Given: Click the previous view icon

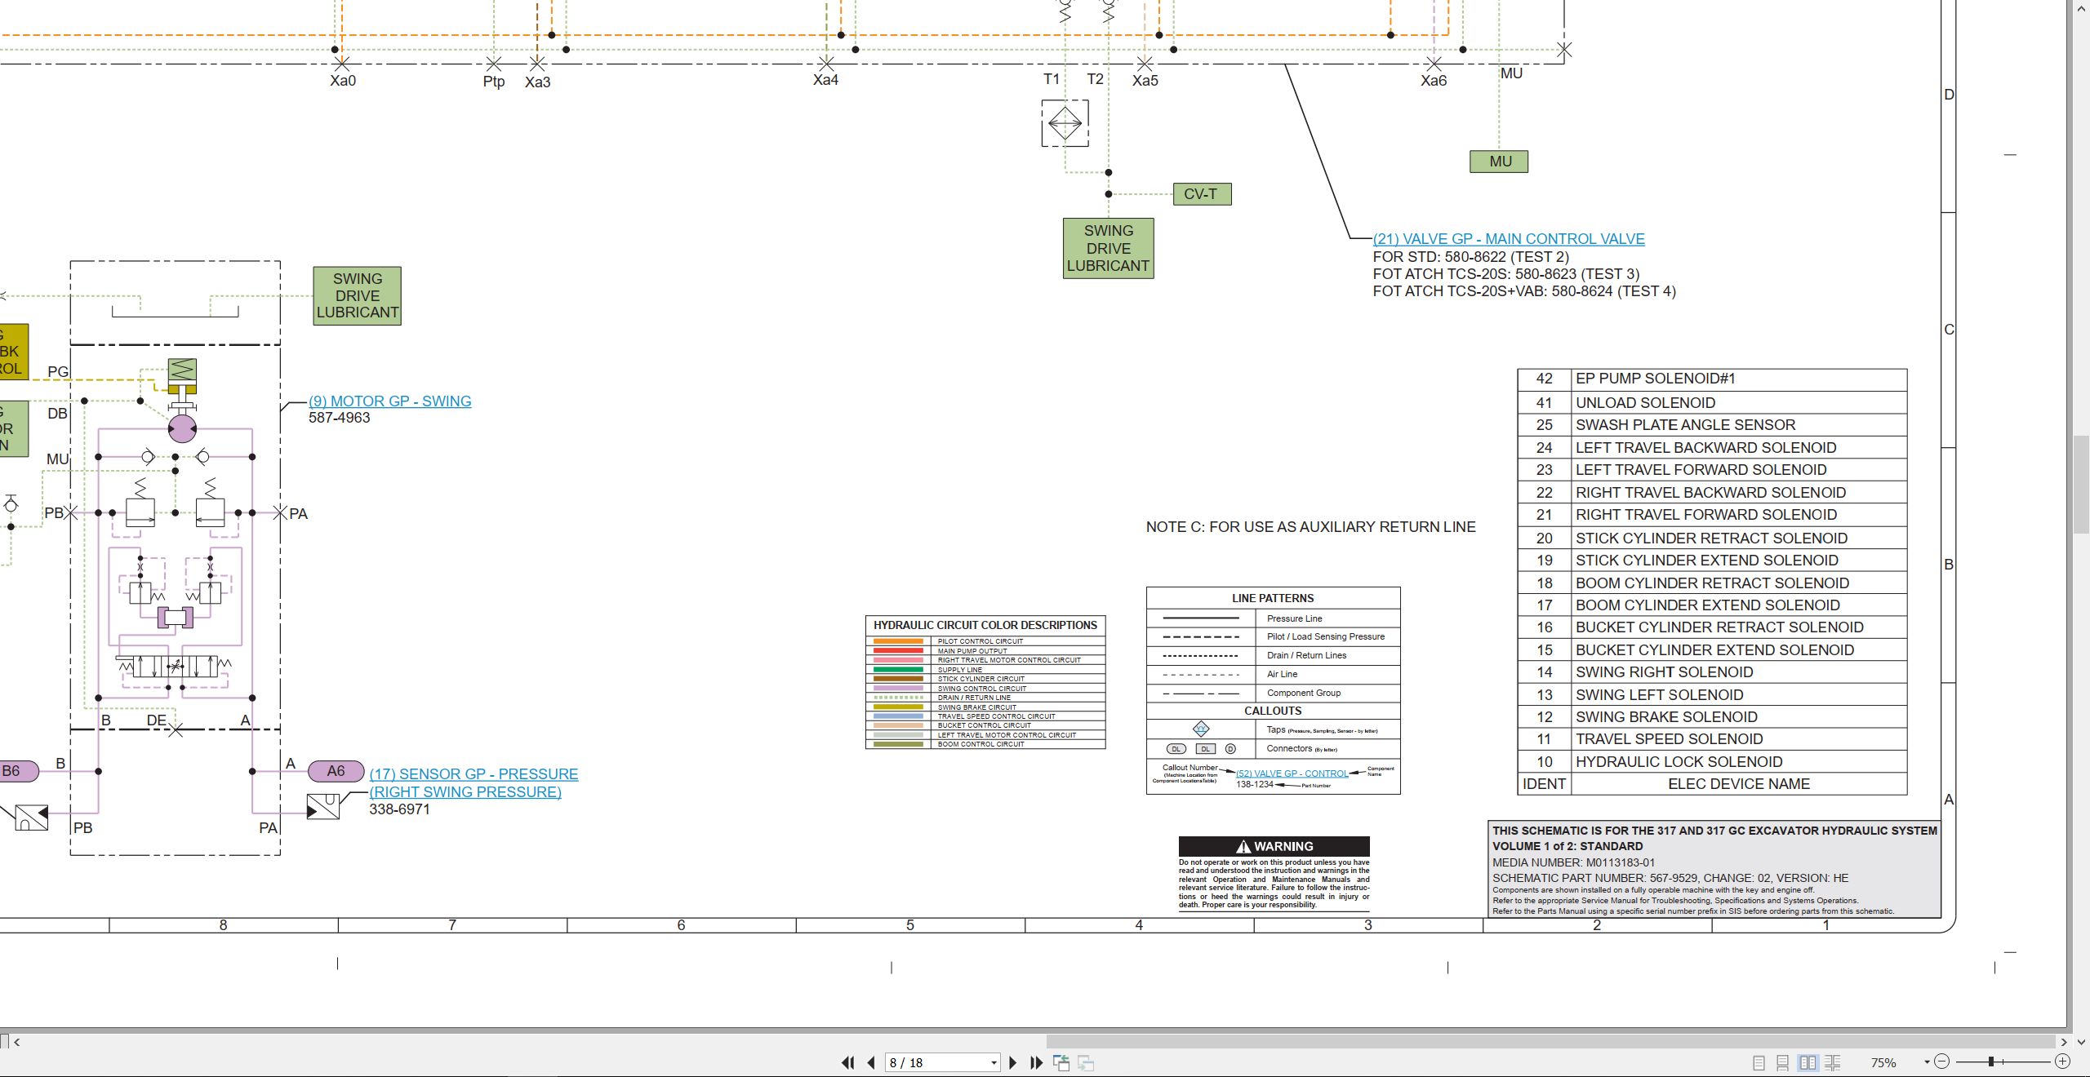Looking at the screenshot, I should pos(1061,1062).
